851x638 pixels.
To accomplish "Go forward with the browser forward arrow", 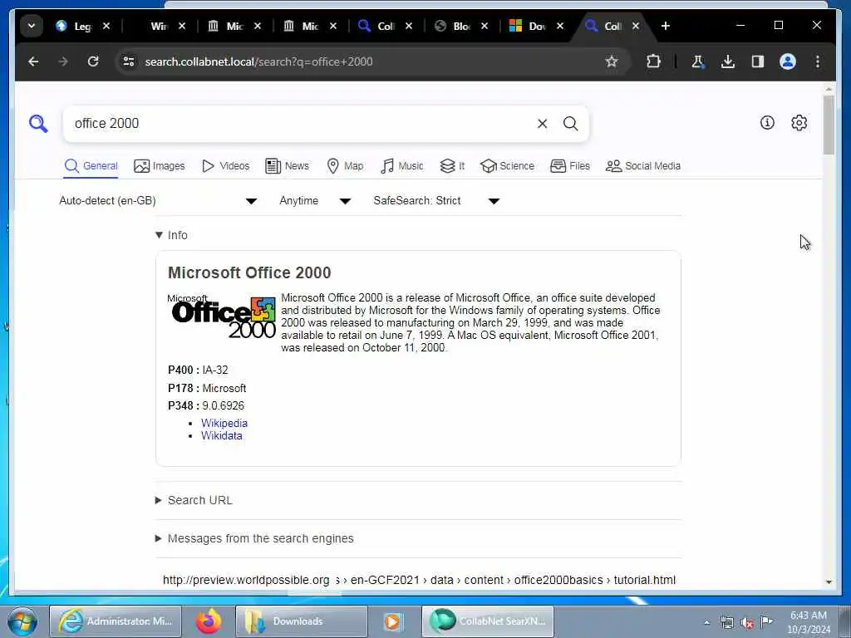I will click(63, 61).
